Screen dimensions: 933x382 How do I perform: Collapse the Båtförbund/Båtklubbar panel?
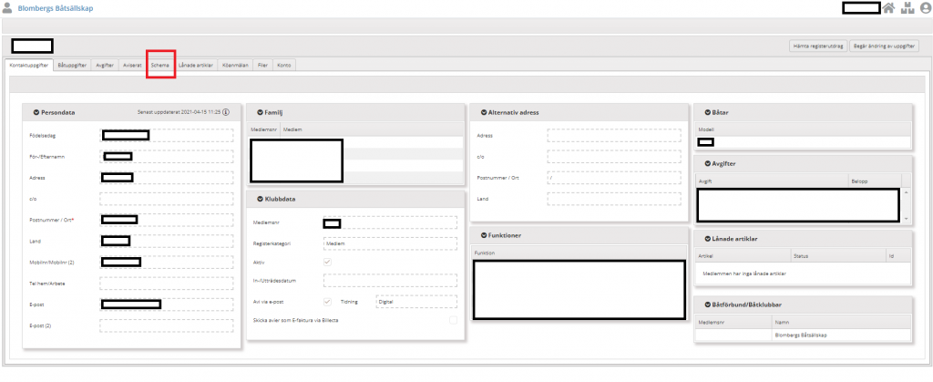(707, 305)
